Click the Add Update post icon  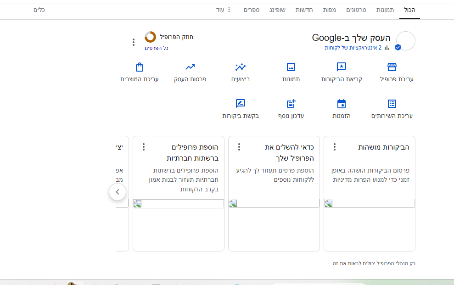coord(291,104)
